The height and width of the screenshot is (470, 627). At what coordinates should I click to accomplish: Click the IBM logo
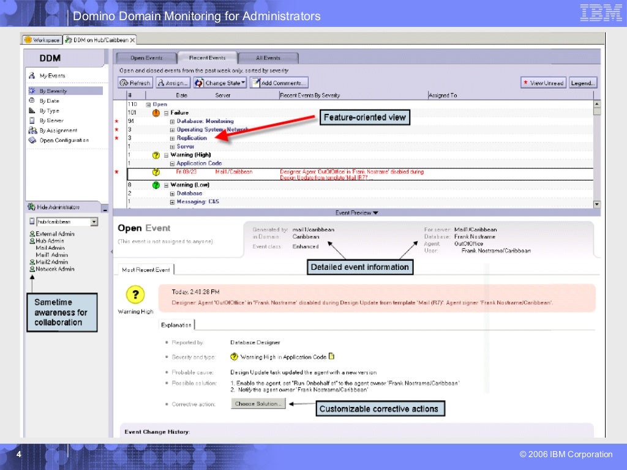click(601, 13)
